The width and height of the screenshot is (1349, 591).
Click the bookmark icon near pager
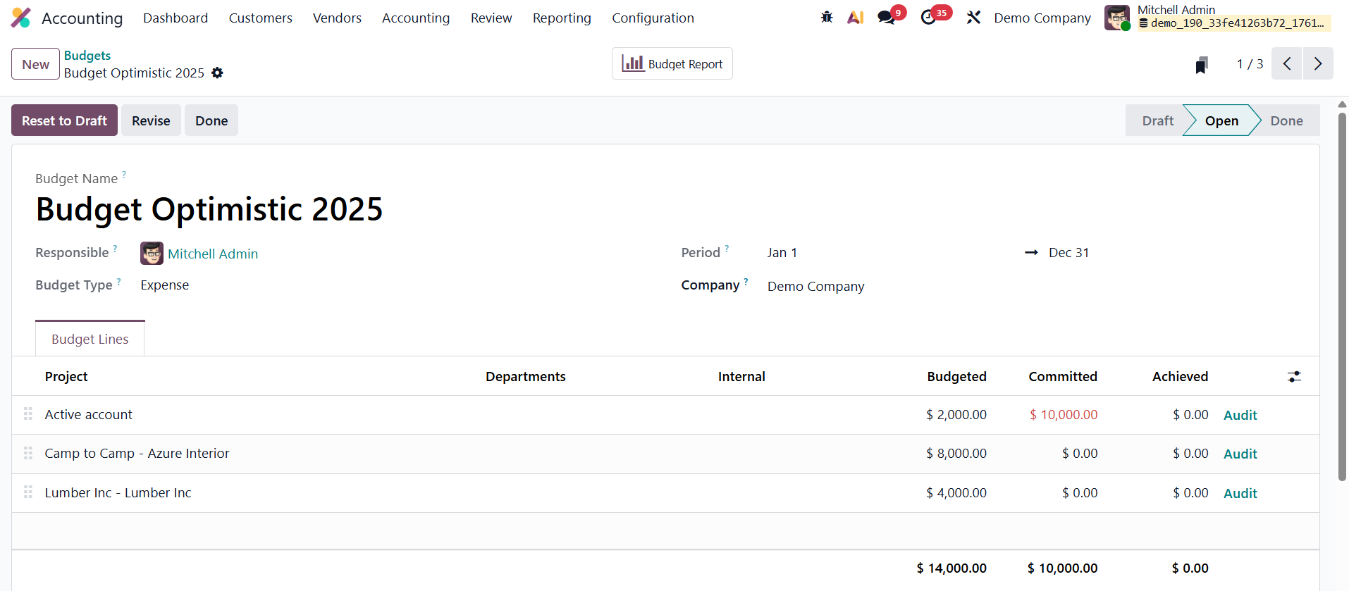pyautogui.click(x=1202, y=65)
